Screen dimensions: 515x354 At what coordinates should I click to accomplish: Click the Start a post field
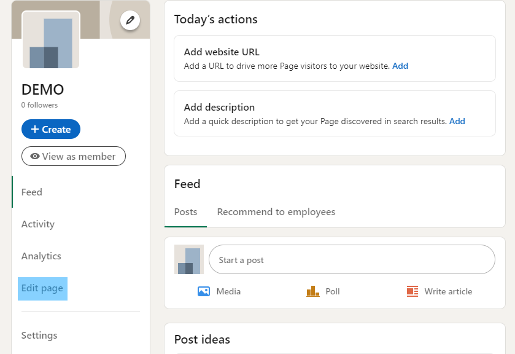tap(352, 259)
